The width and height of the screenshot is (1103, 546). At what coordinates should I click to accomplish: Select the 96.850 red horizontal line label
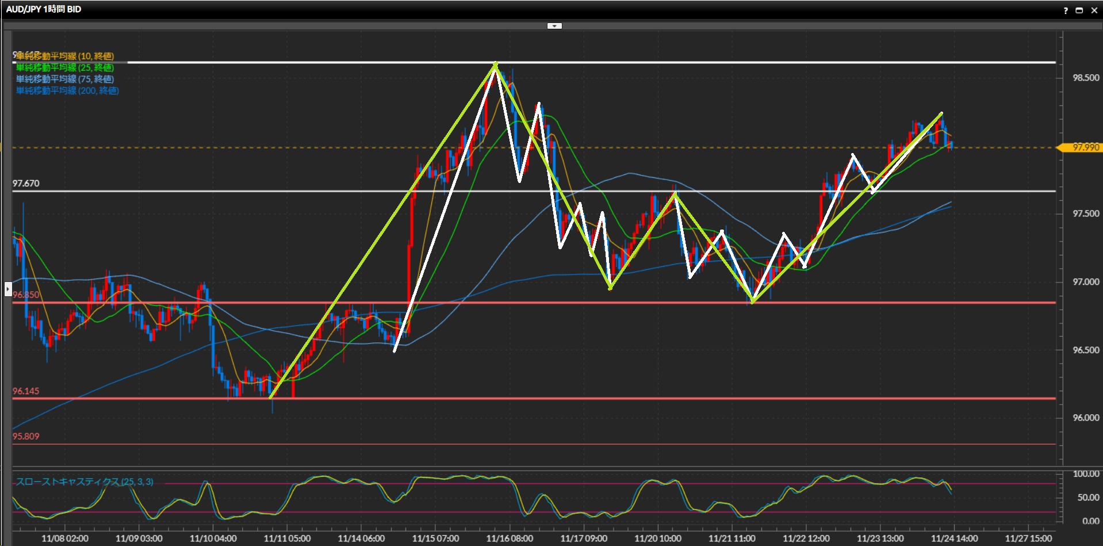point(26,295)
